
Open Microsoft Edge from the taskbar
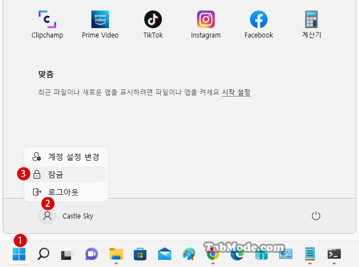click(237, 254)
